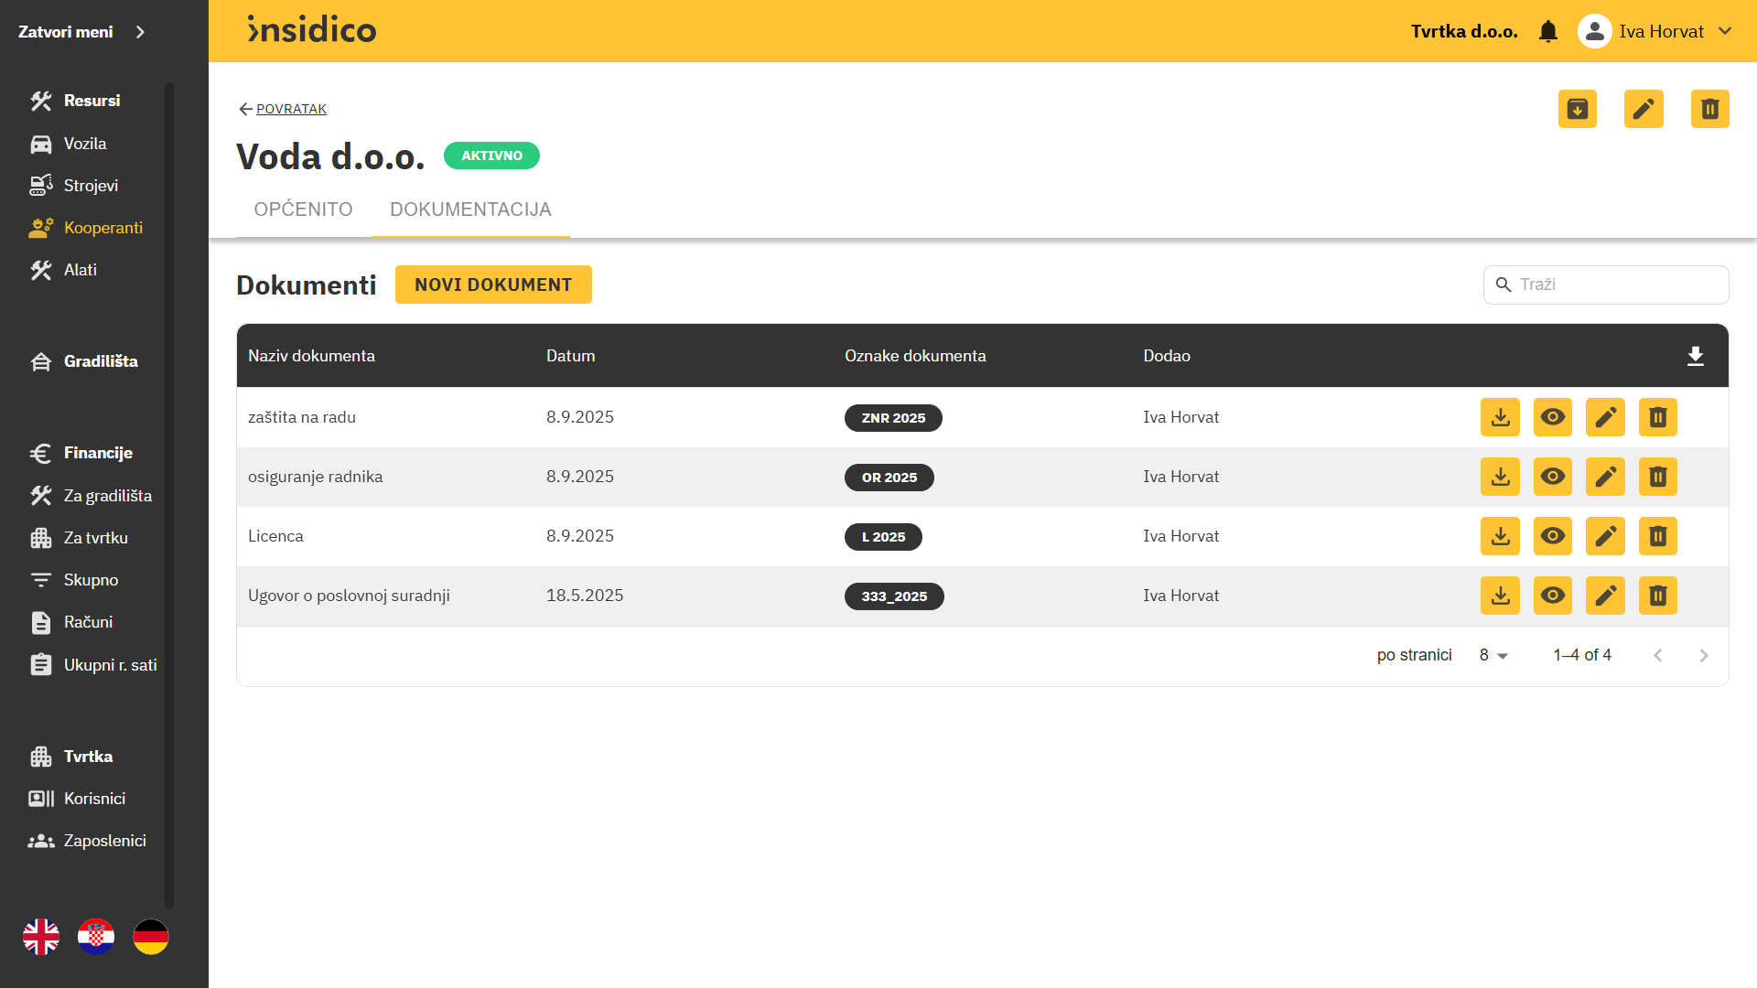Click the NOVI DOKUMENT button
Viewport: 1757px width, 988px height.
493,285
